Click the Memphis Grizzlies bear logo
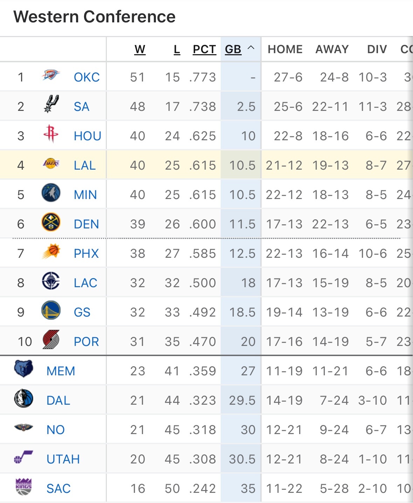 click(23, 369)
